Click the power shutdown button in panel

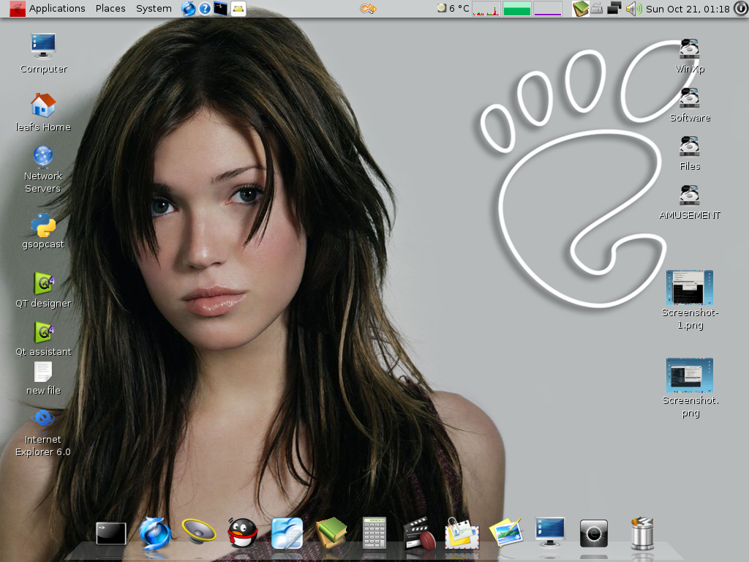tap(740, 9)
